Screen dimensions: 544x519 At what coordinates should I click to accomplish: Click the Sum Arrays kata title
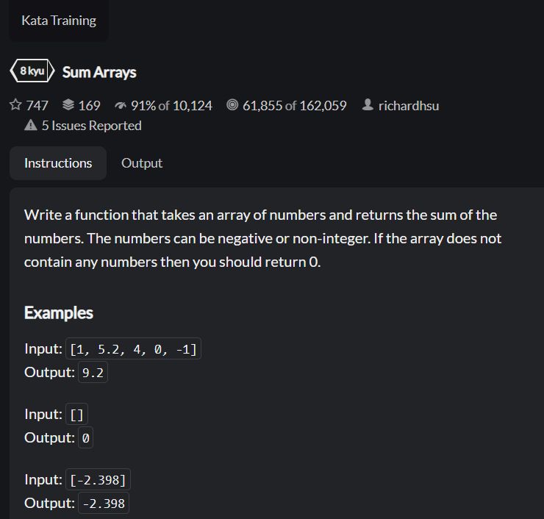(99, 72)
